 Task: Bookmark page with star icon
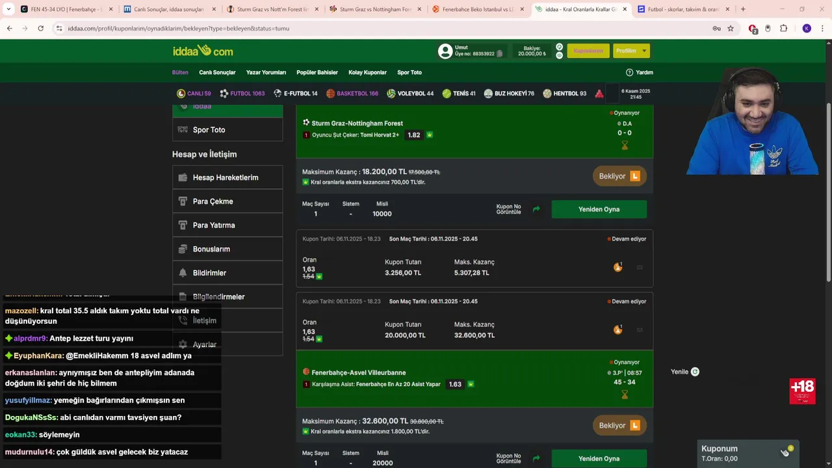(x=731, y=29)
